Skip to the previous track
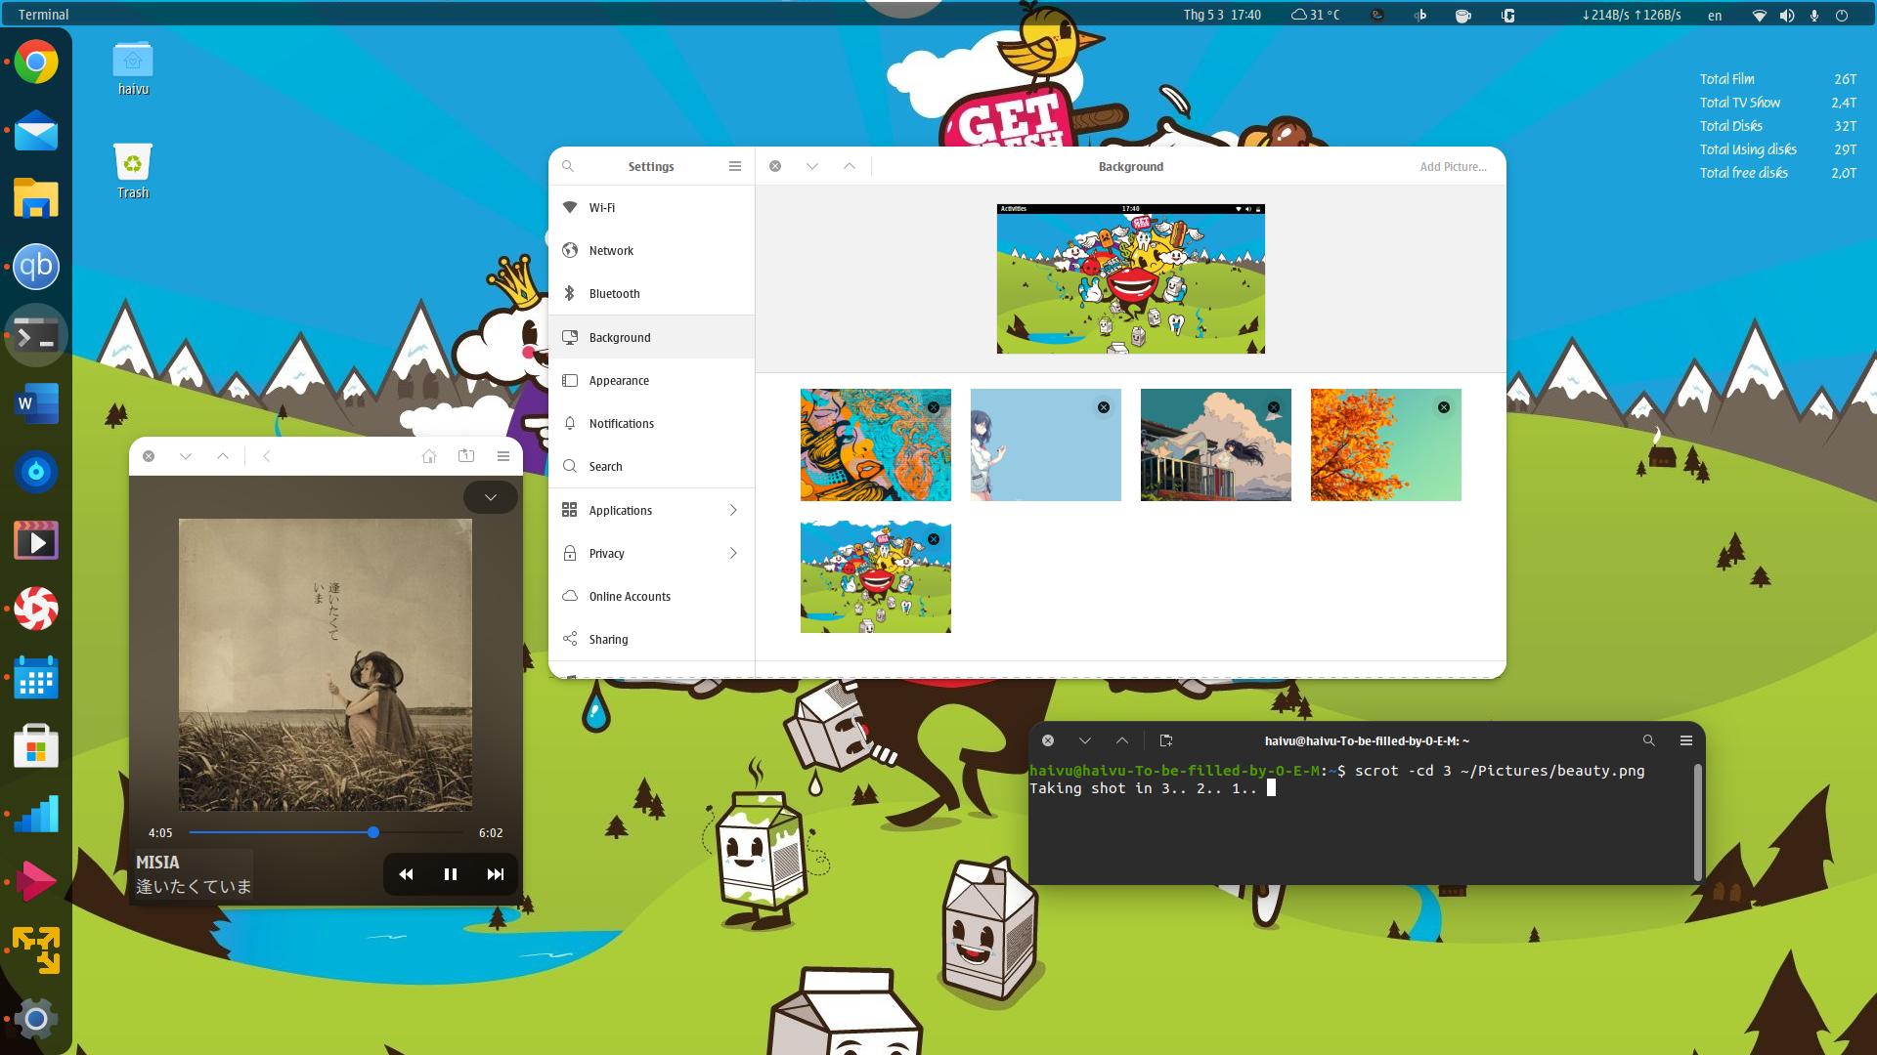 406,874
